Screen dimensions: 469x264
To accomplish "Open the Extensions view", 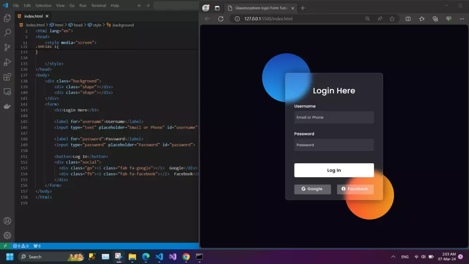I will [7, 77].
